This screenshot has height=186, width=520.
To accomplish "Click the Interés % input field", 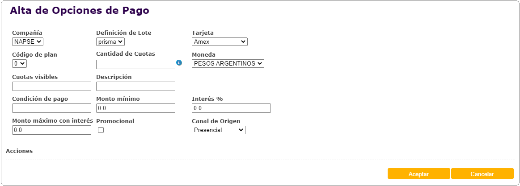I will 231,108.
